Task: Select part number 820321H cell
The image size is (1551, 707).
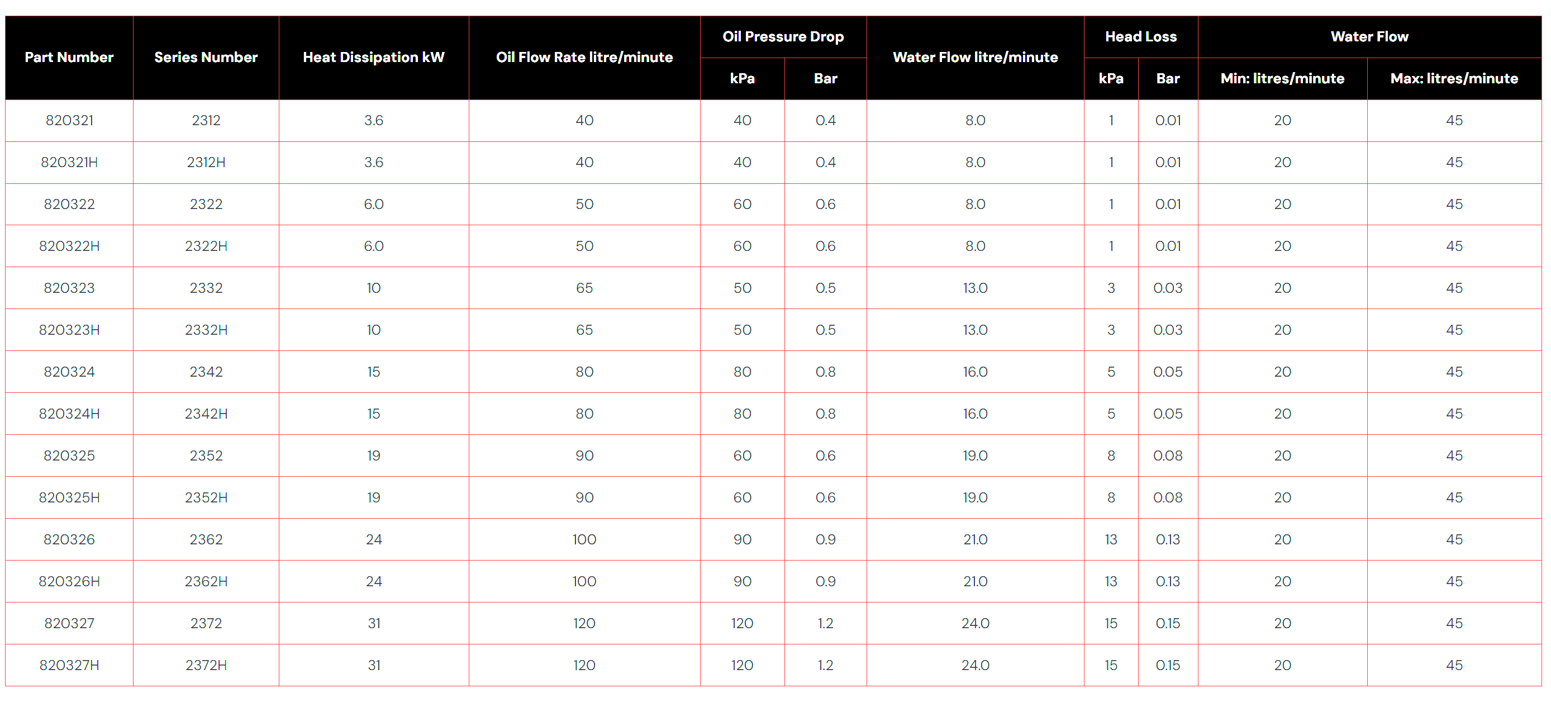Action: pos(69,162)
